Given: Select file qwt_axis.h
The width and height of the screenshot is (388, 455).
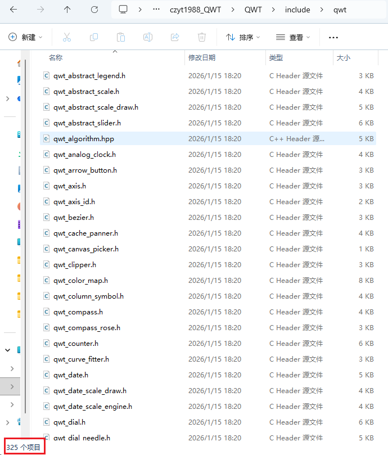Looking at the screenshot, I should [208, 186].
